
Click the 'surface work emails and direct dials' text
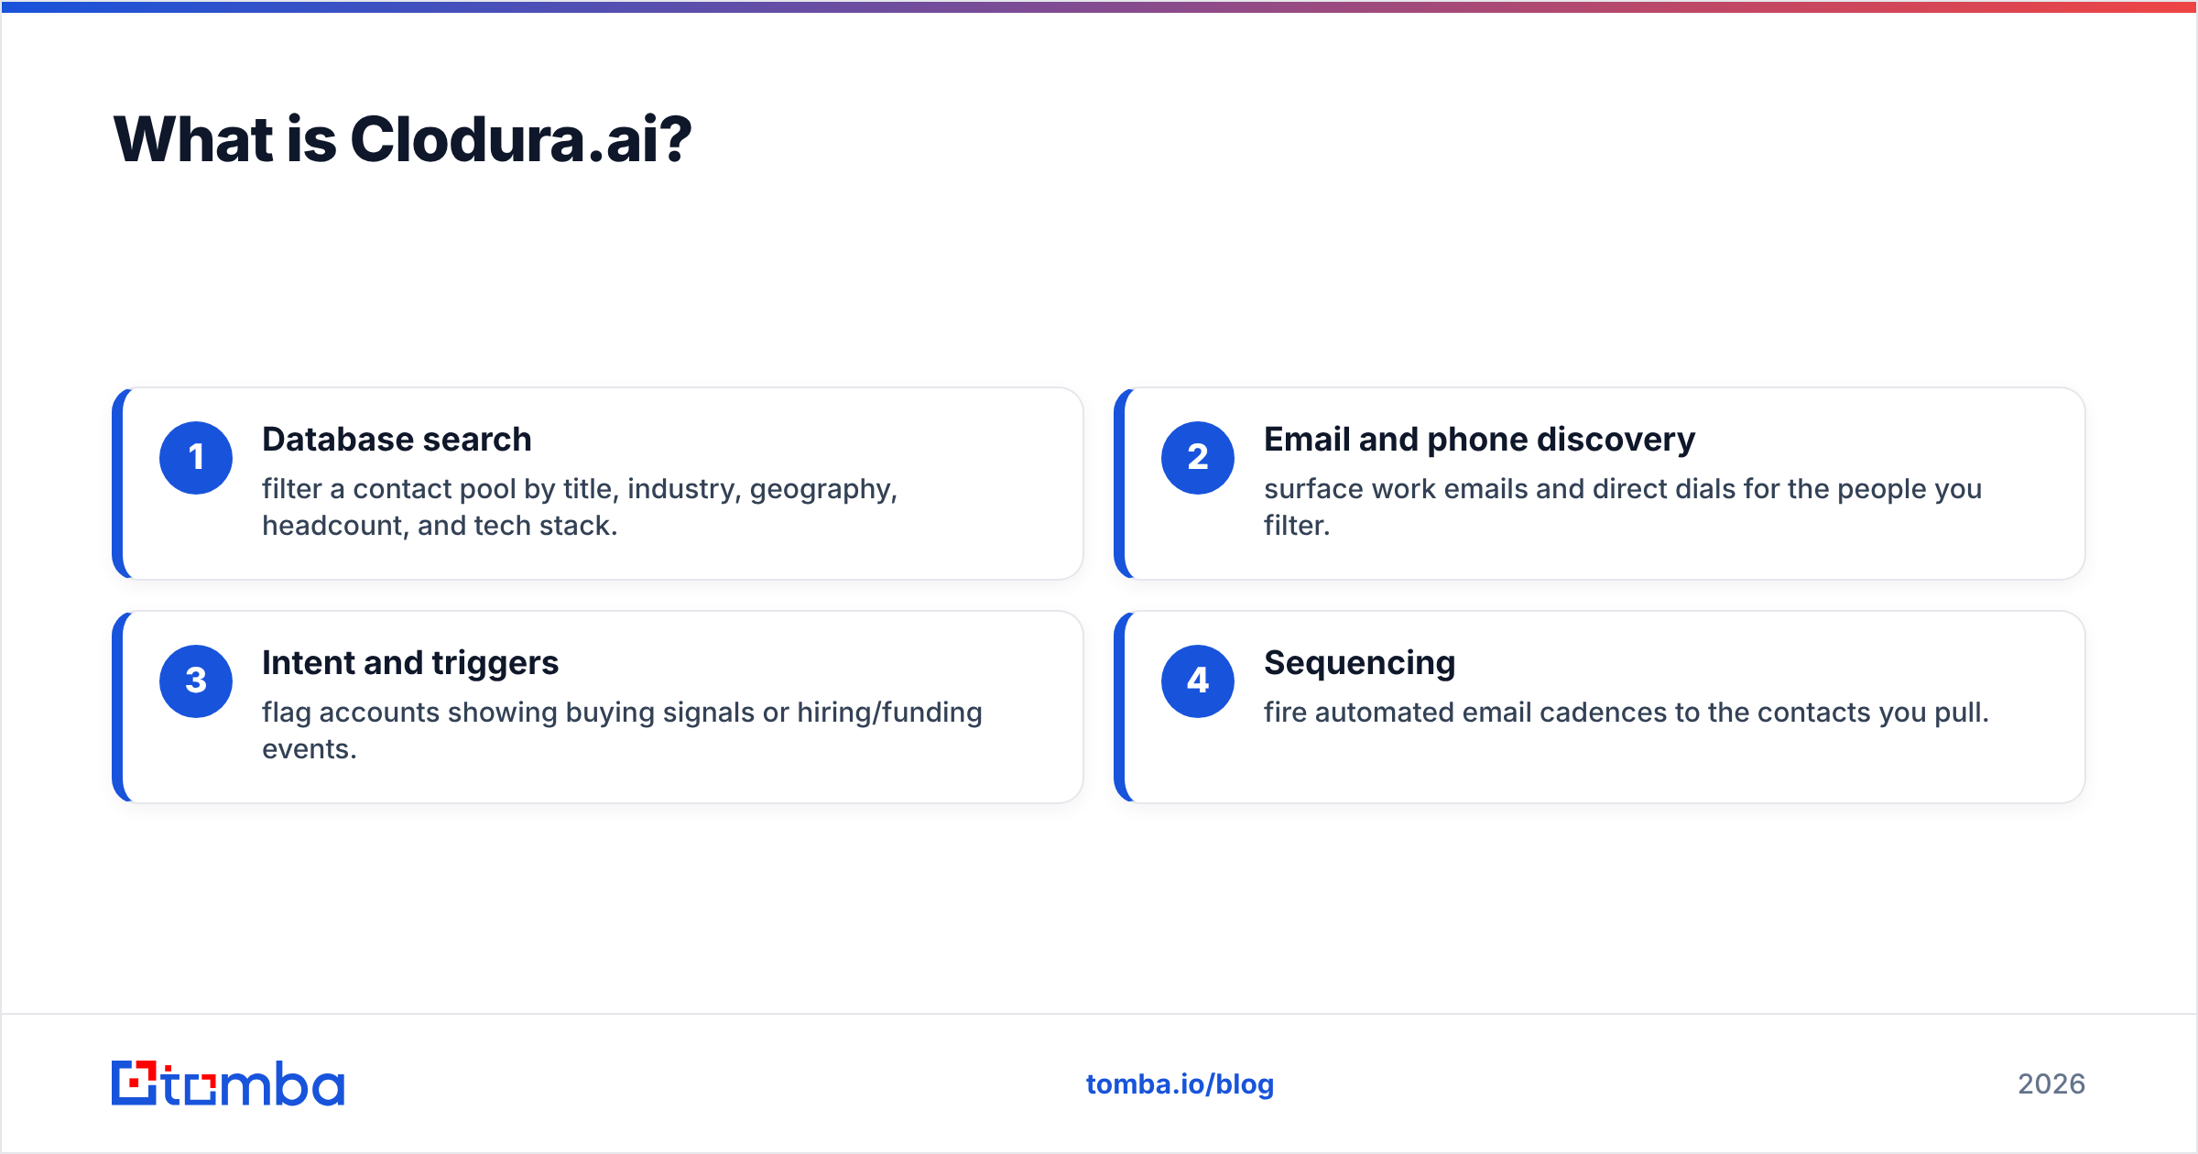point(1623,507)
